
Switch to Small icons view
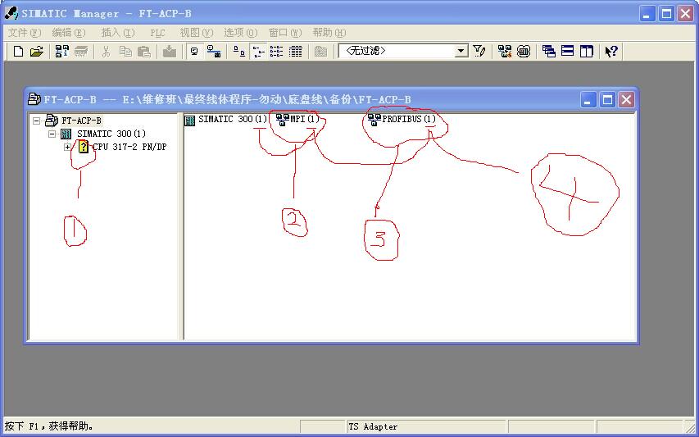coord(258,52)
